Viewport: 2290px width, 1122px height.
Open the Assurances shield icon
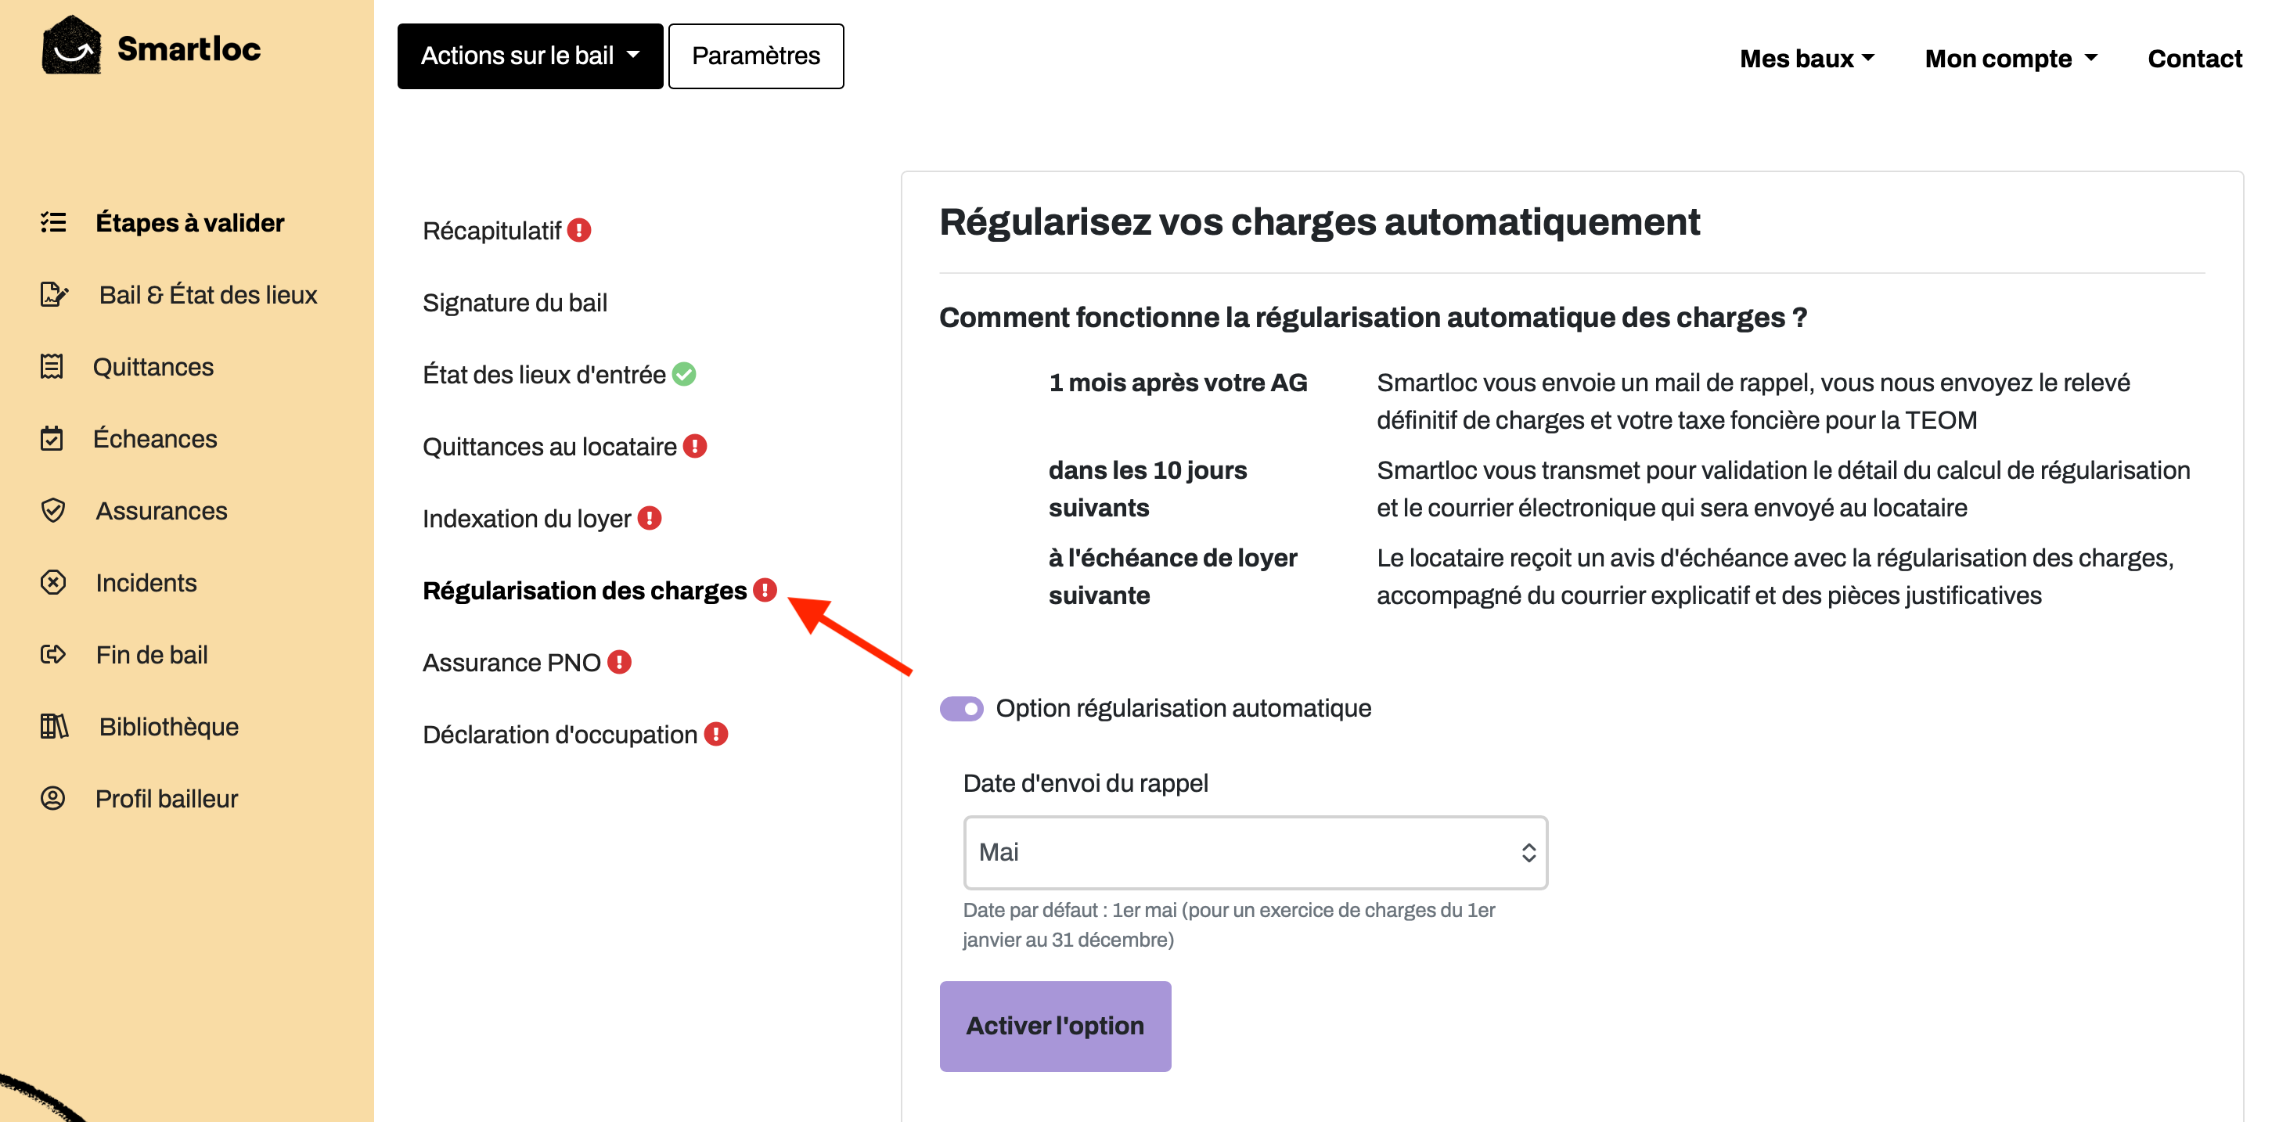[x=53, y=510]
